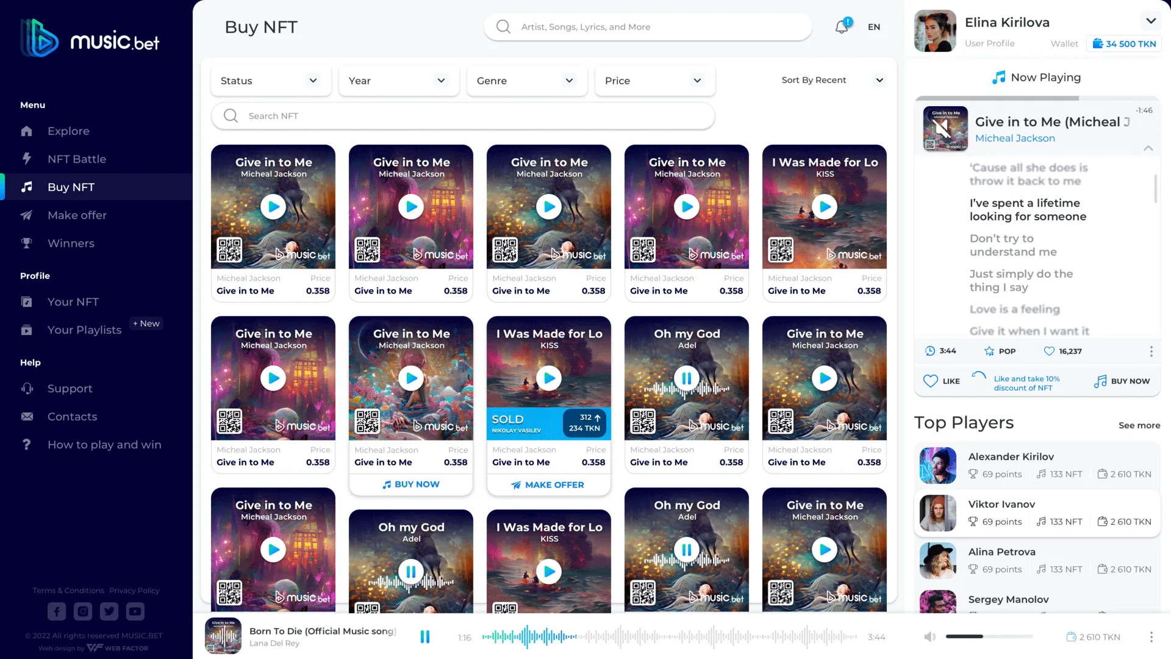This screenshot has width=1171, height=659.
Task: Click the YouTube icon in sidebar footer
Action: 135,611
